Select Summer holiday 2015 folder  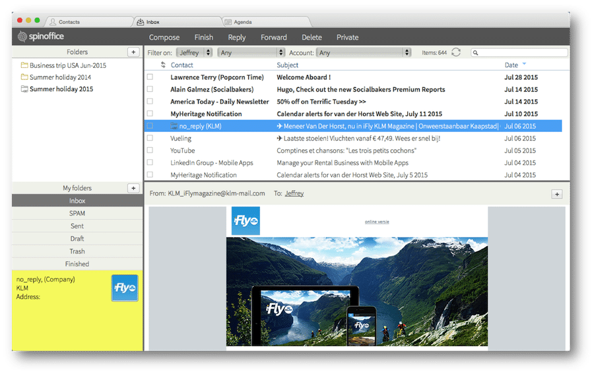click(61, 88)
